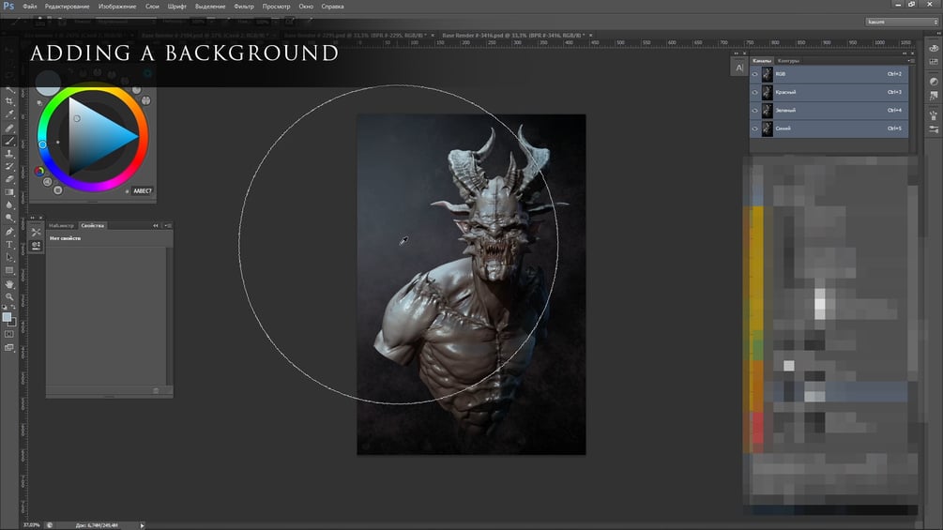Open the status bar info arrow
The height and width of the screenshot is (530, 943).
(x=142, y=525)
